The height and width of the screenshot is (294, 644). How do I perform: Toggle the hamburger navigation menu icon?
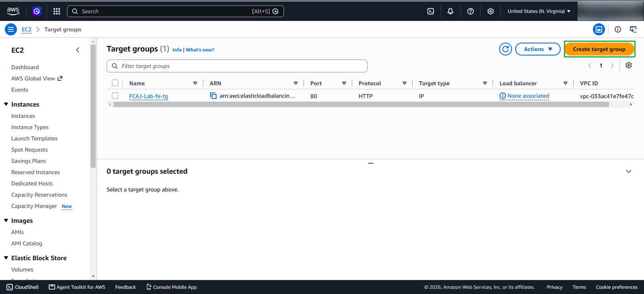click(11, 29)
